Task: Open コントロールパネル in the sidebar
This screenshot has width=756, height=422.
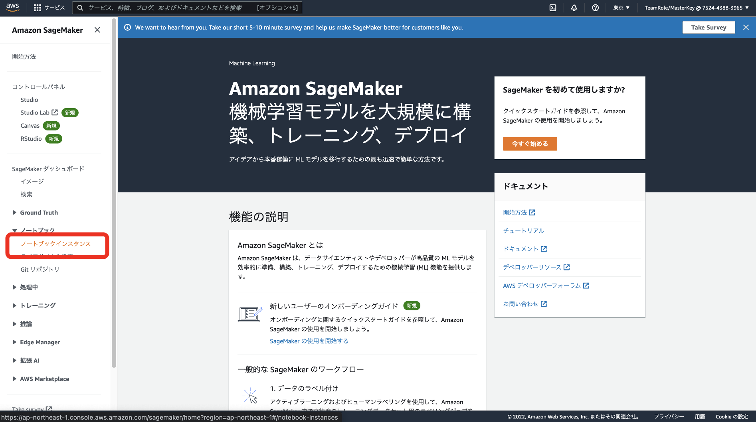Action: 38,87
